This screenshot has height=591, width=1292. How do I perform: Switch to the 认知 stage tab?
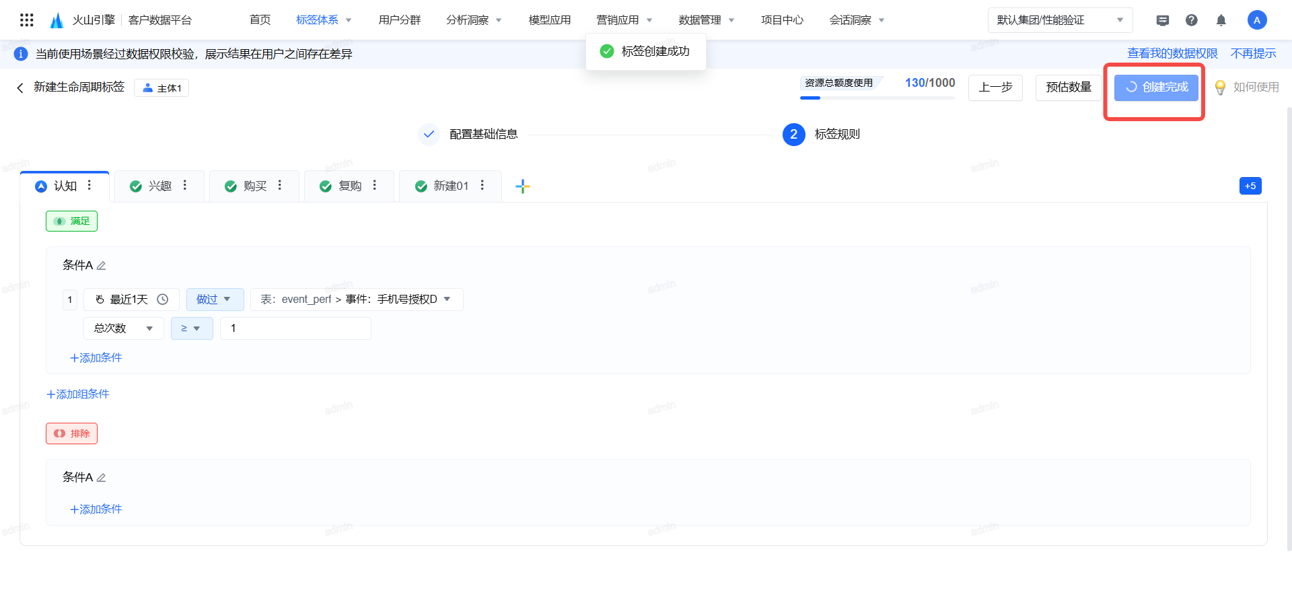pyautogui.click(x=65, y=186)
